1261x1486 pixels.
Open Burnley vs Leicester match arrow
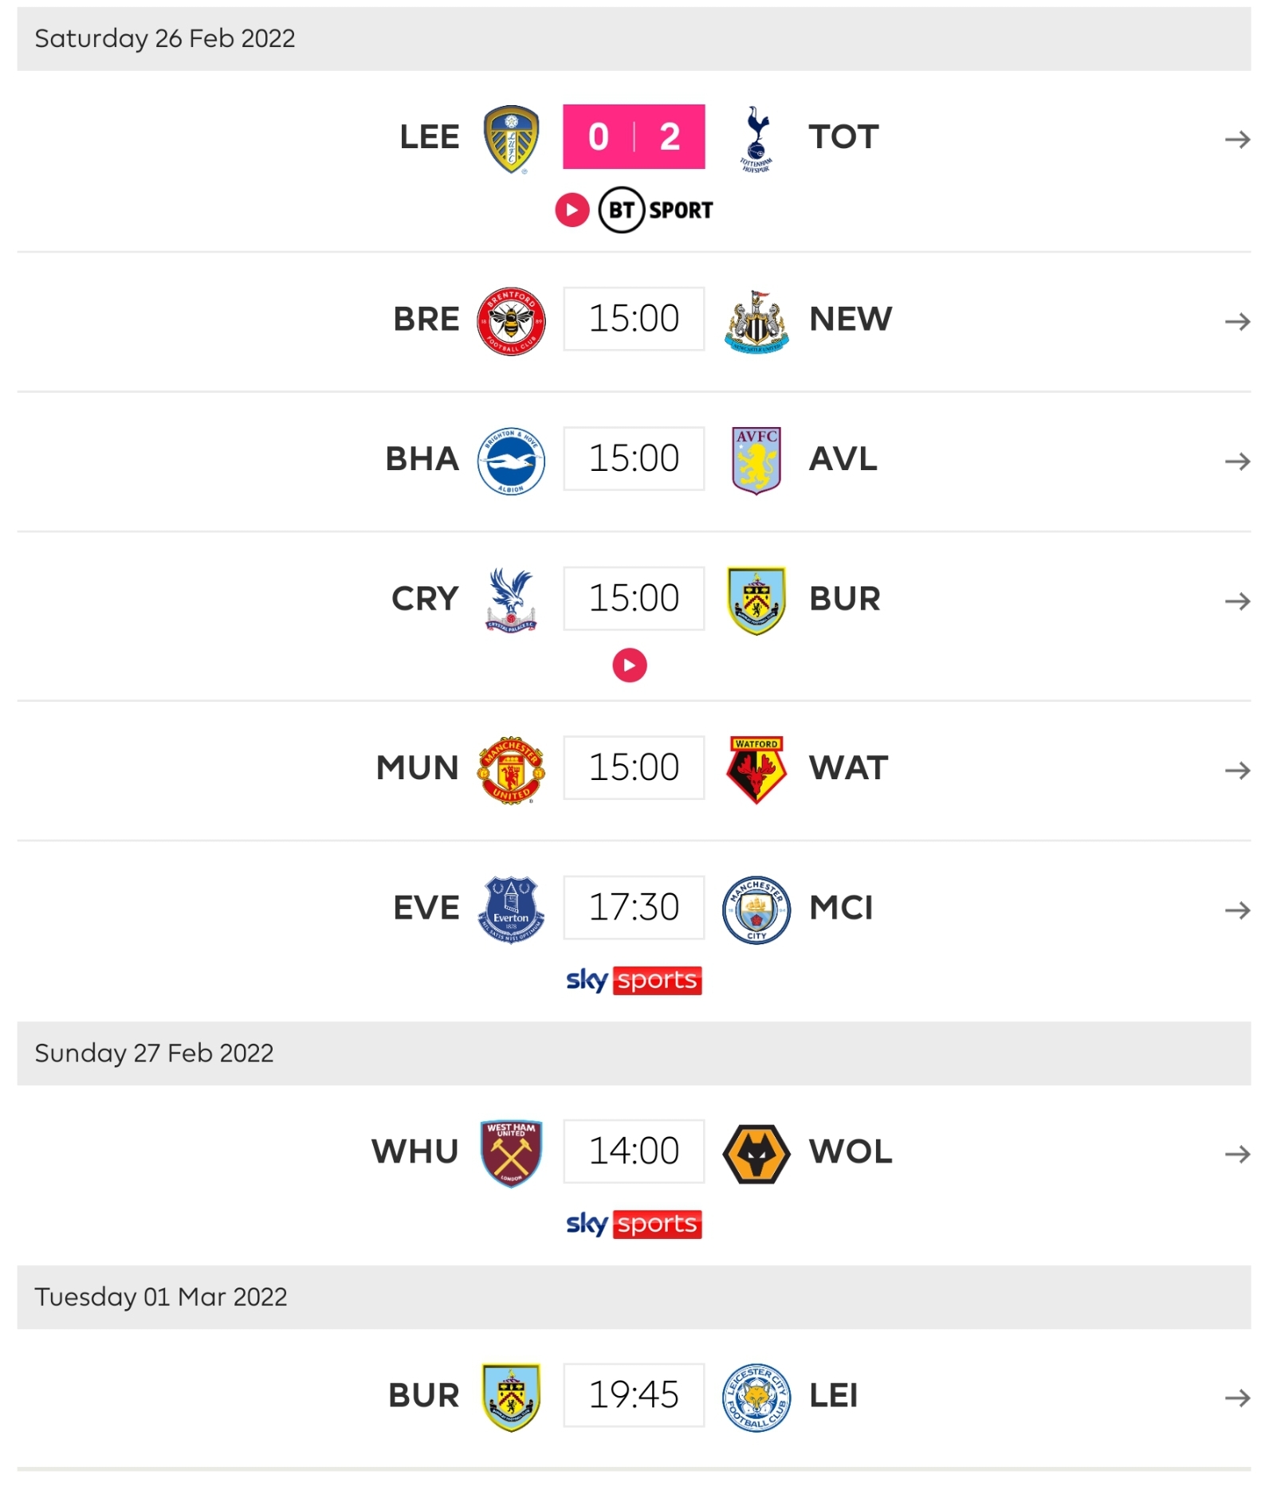(x=1236, y=1398)
